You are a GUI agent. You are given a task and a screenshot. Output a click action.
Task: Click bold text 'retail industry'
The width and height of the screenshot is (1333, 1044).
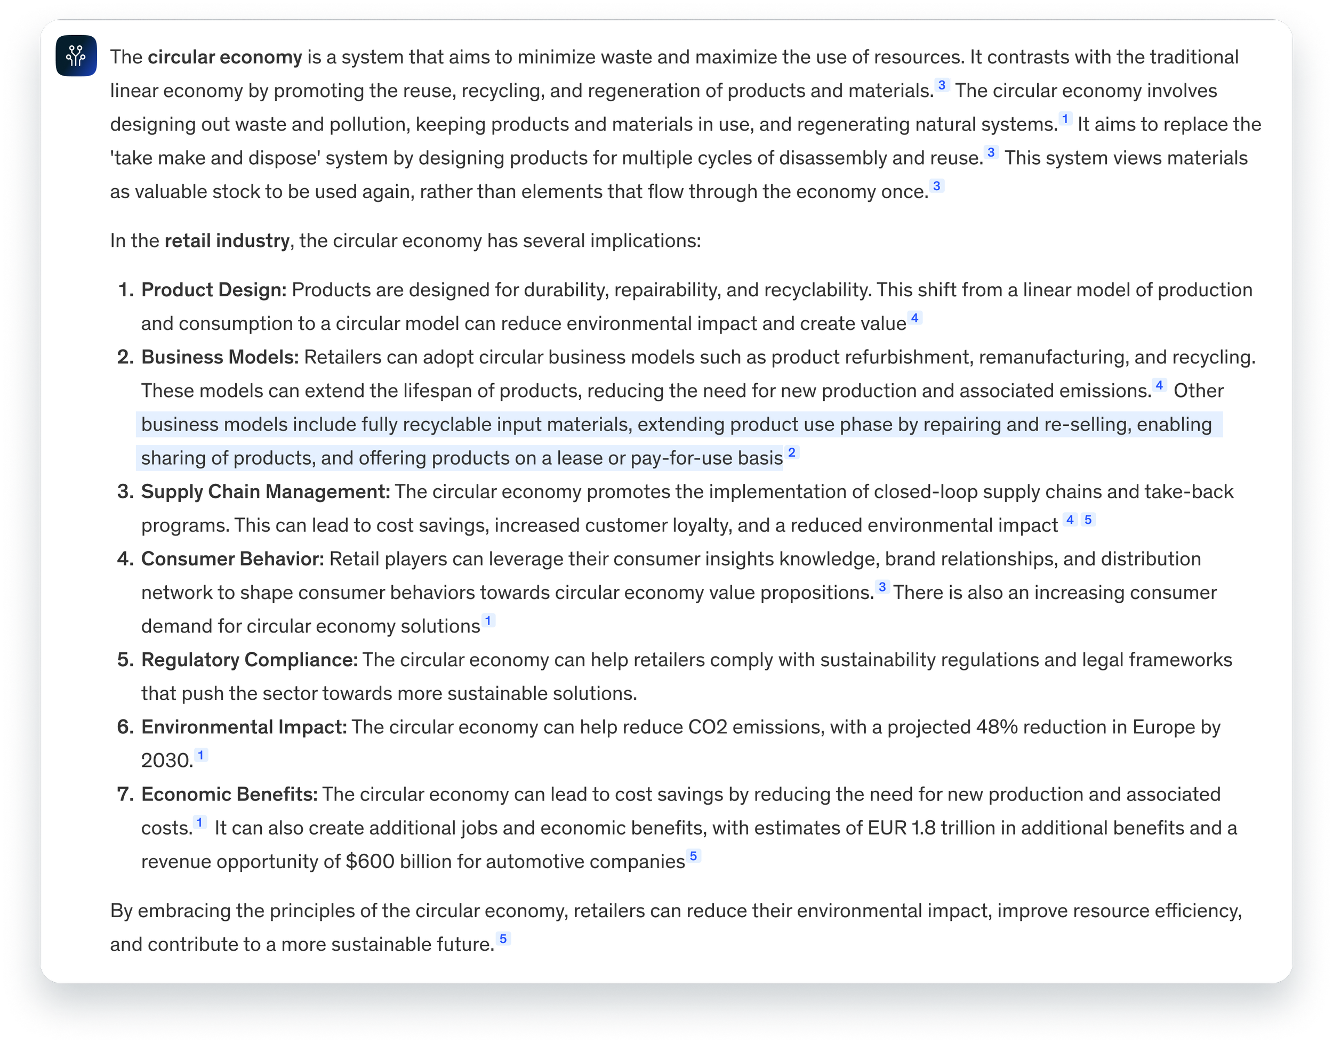[x=227, y=241]
